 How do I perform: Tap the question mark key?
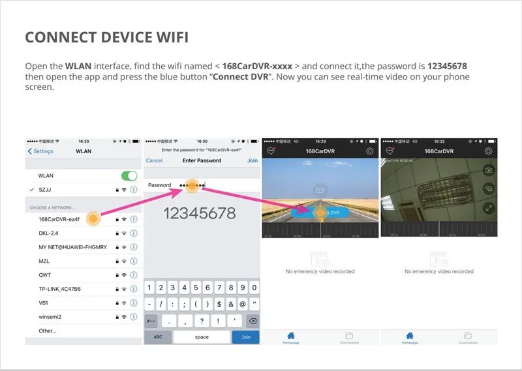(202, 321)
